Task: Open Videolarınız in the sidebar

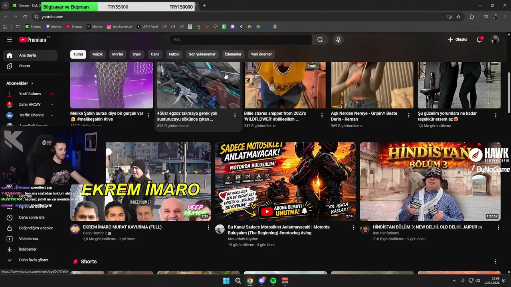Action: [30, 239]
